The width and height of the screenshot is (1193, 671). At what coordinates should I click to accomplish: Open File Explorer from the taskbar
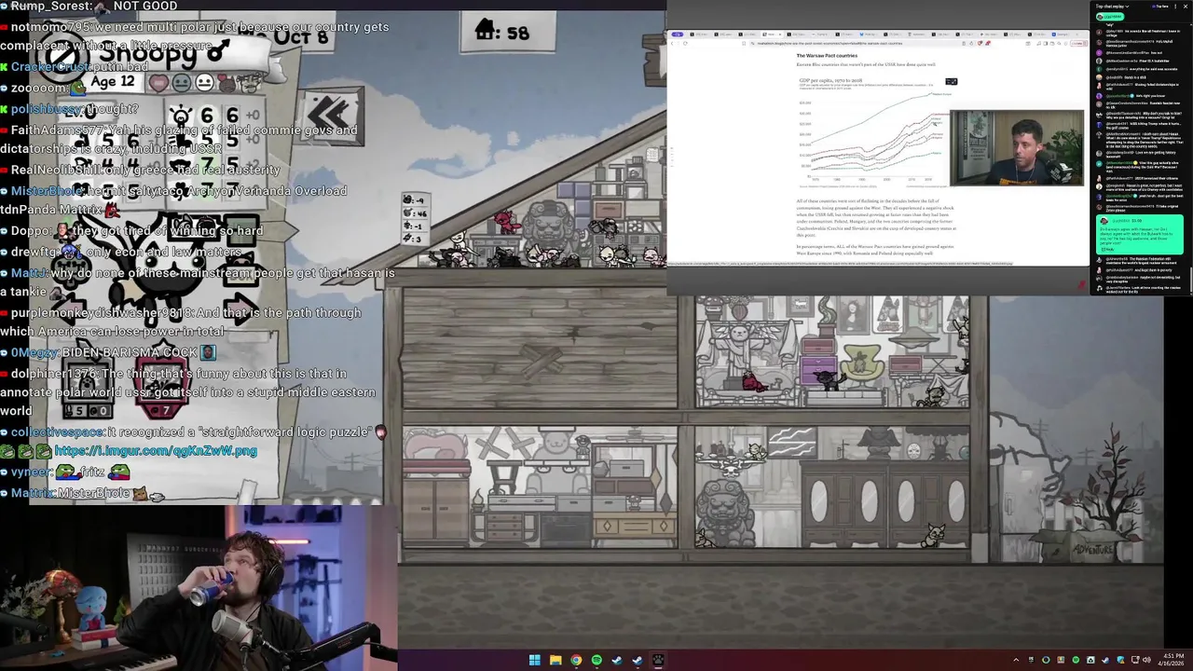[555, 660]
